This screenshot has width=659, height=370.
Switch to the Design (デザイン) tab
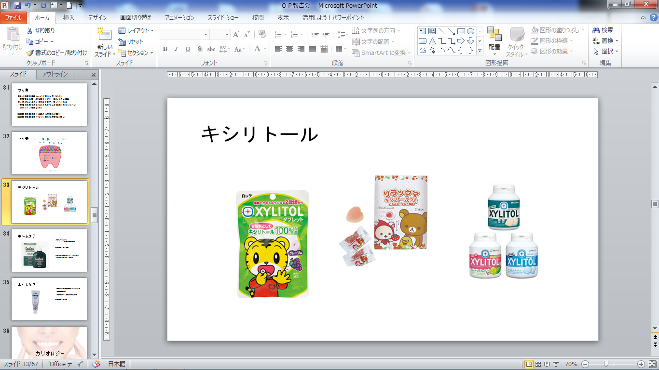tap(97, 18)
